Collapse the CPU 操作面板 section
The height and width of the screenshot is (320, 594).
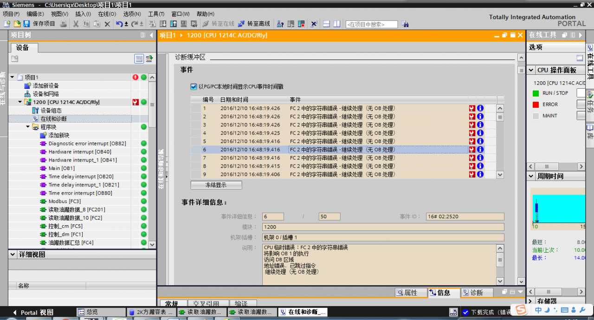click(x=531, y=70)
